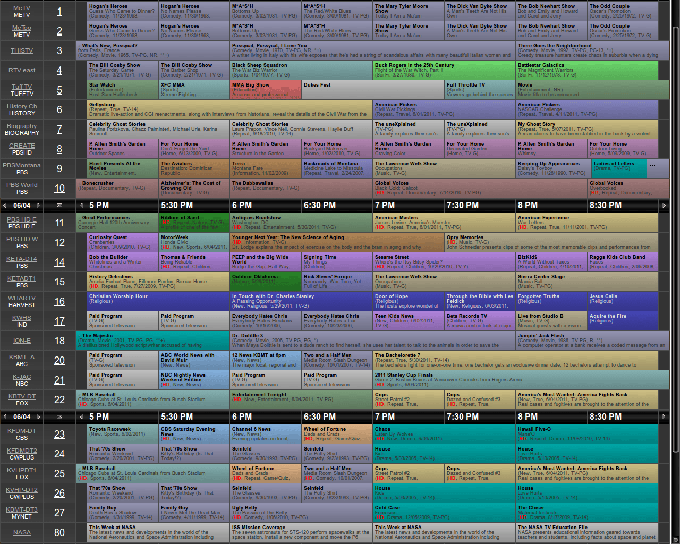Screen dimensions: 680x544
Task: Open the PBSMontana channel link
Action: (x=22, y=165)
